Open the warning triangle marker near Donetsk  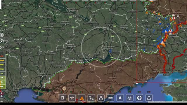(162, 43)
